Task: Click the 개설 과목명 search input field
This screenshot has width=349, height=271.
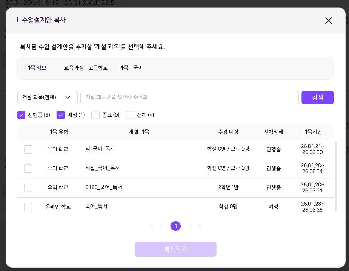Action: point(189,97)
